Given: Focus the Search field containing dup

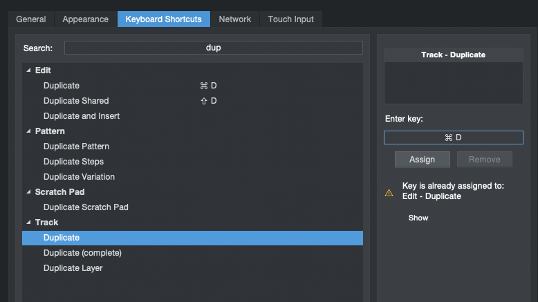Looking at the screenshot, I should 213,48.
